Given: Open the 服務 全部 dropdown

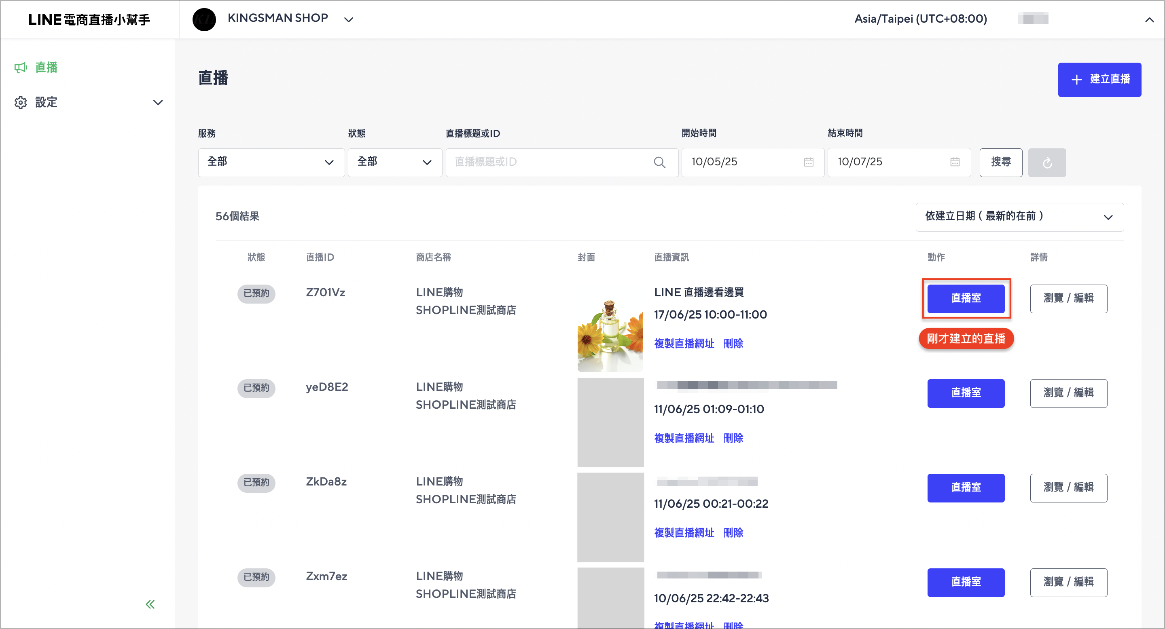Looking at the screenshot, I should 271,163.
